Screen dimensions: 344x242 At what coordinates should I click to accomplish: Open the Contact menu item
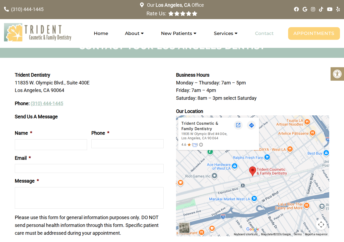(264, 33)
